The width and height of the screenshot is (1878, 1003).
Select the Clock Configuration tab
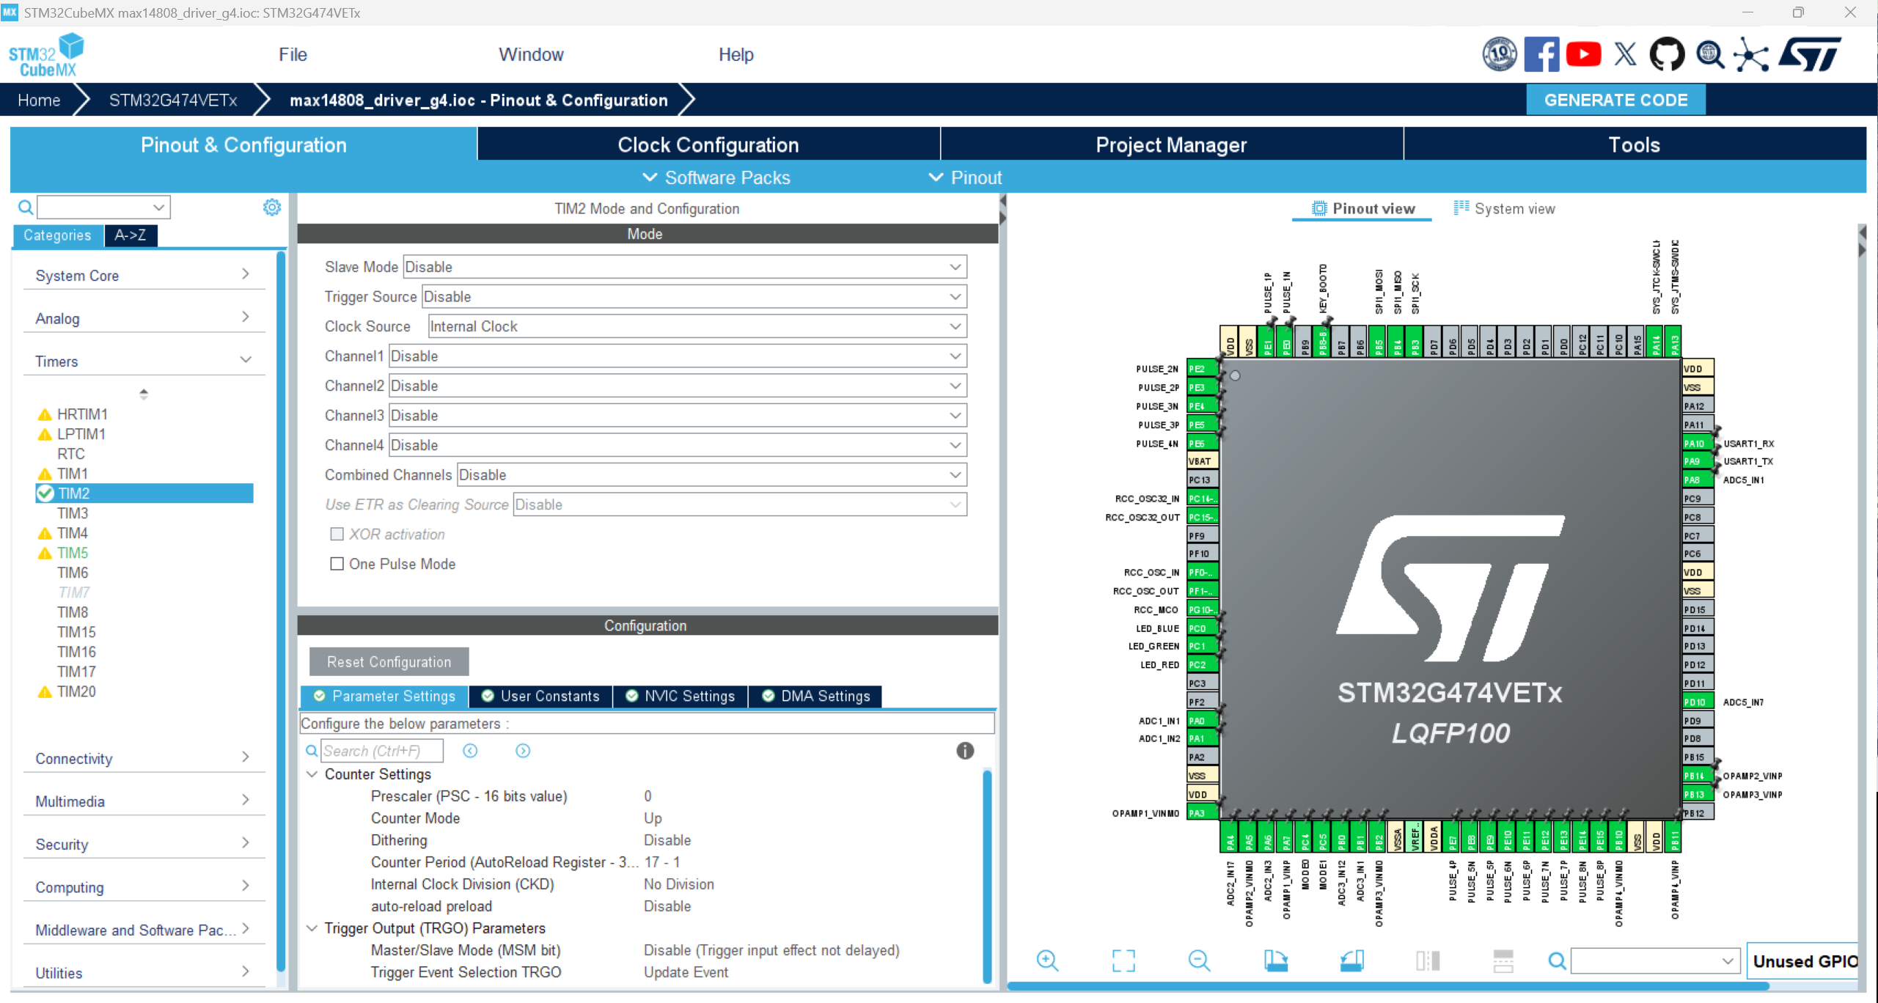709,145
